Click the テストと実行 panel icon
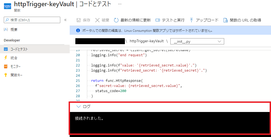The image size is (271, 137). click(158, 20)
